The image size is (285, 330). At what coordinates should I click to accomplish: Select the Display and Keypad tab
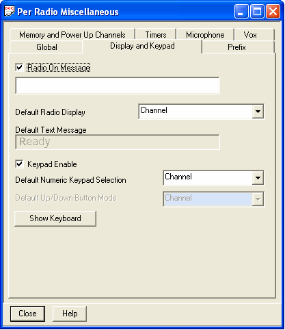[142, 46]
